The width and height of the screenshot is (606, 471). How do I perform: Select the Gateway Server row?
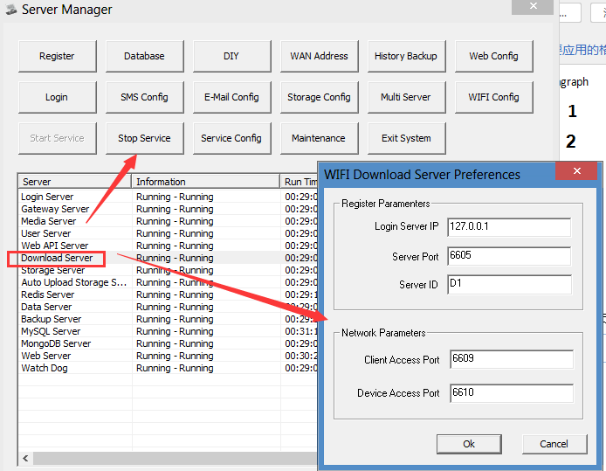pos(169,209)
